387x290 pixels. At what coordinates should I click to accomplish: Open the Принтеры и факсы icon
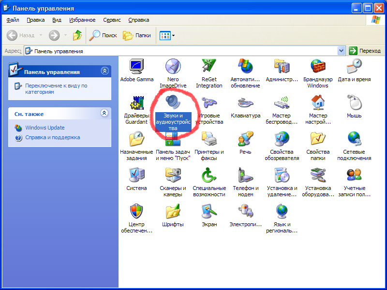point(209,139)
